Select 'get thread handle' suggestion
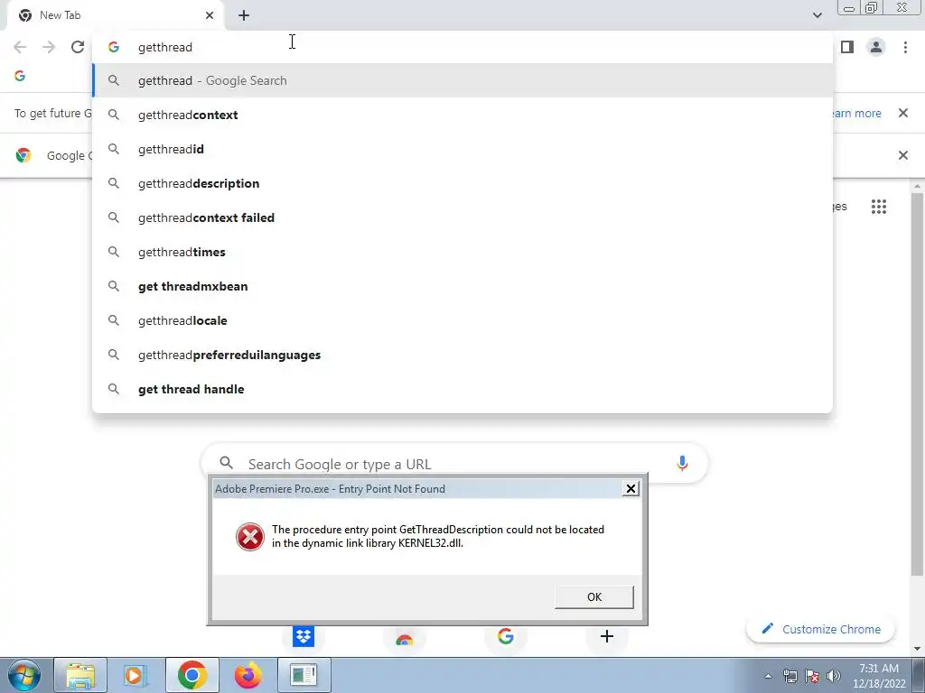 462,389
